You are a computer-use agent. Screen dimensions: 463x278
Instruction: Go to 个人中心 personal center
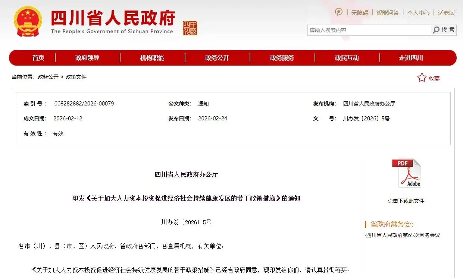[x=418, y=13]
